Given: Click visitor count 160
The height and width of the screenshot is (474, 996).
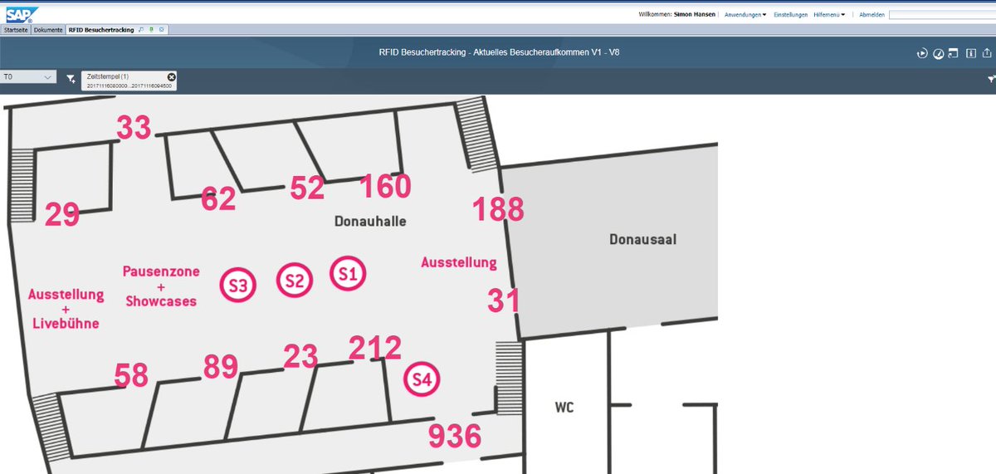Looking at the screenshot, I should pyautogui.click(x=386, y=186).
